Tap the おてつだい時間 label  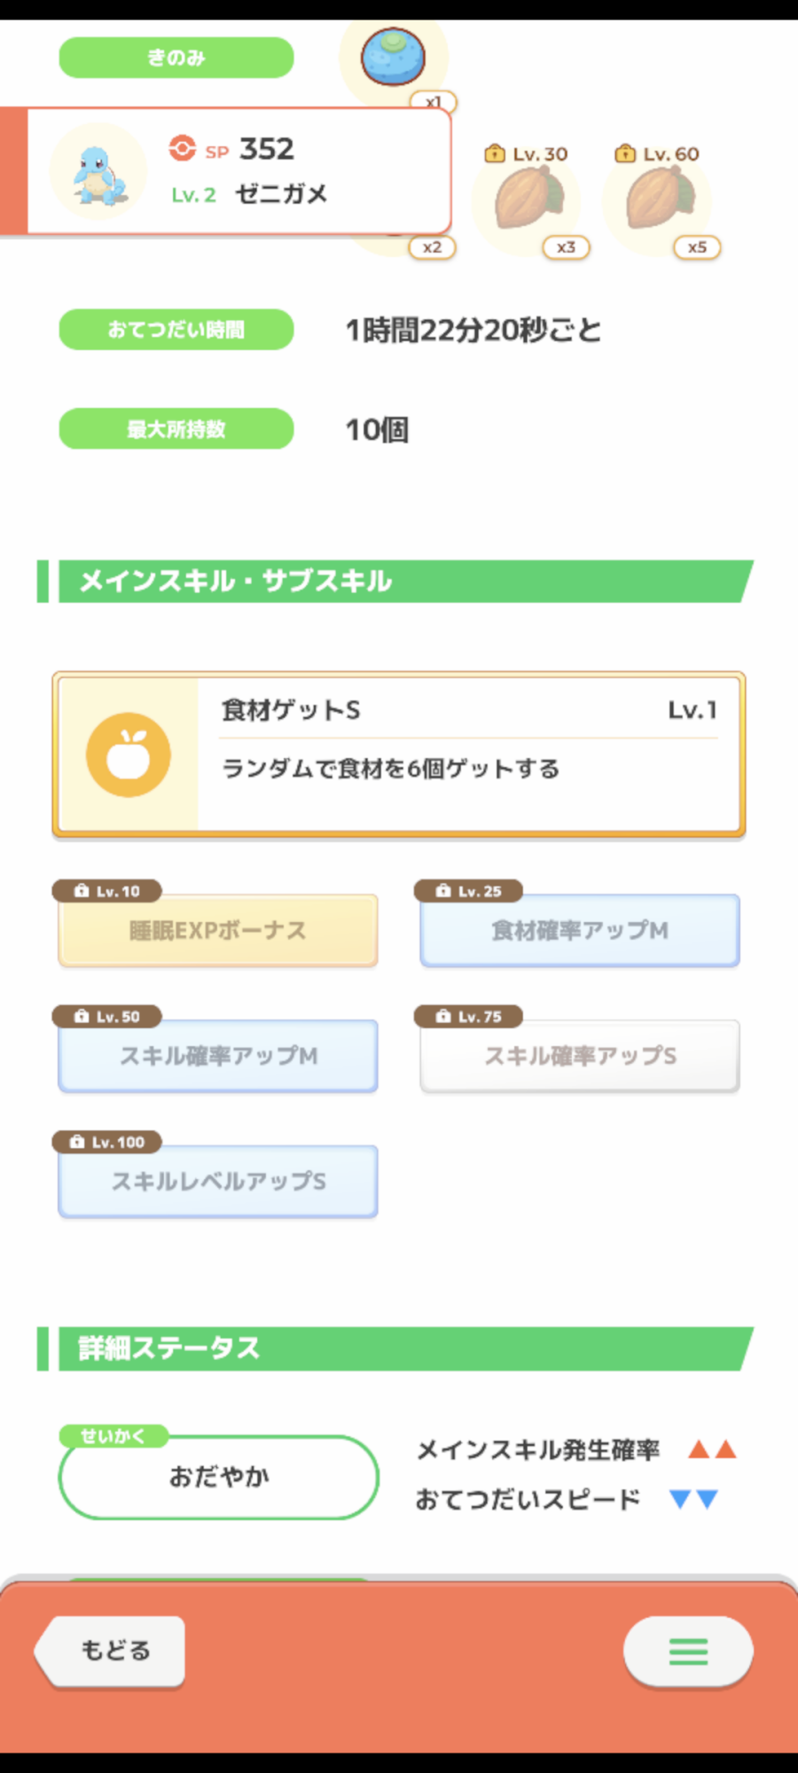tap(176, 330)
